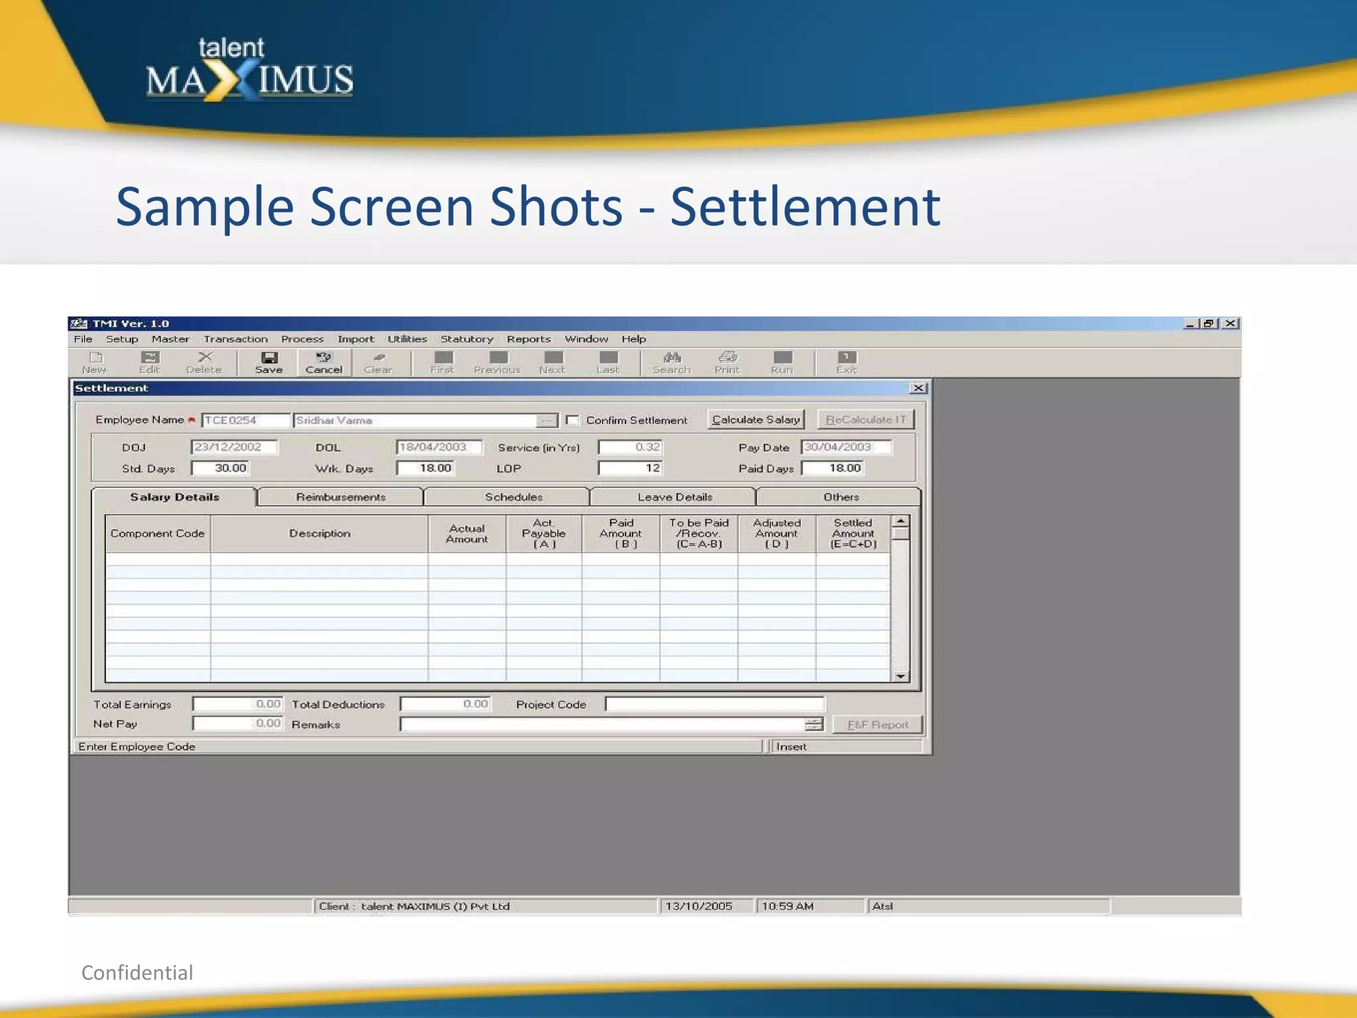This screenshot has height=1018, width=1357.
Task: Click the Total Deductions field
Action: tap(445, 704)
